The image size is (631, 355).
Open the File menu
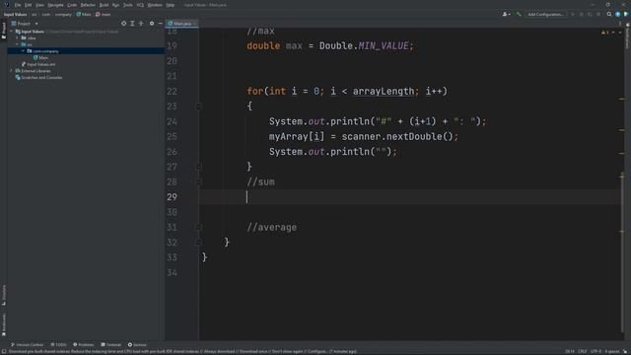pyautogui.click(x=18, y=5)
